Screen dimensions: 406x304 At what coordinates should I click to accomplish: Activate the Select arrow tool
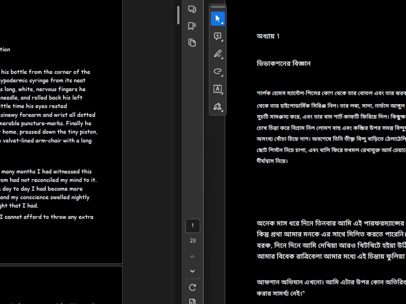tap(218, 19)
